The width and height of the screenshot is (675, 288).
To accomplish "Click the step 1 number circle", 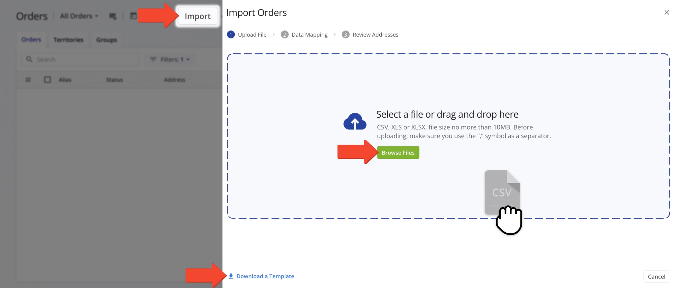I will 231,35.
